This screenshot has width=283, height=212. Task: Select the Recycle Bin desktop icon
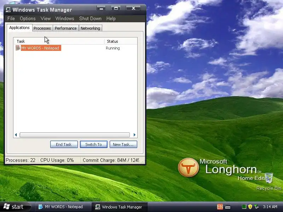tap(269, 182)
